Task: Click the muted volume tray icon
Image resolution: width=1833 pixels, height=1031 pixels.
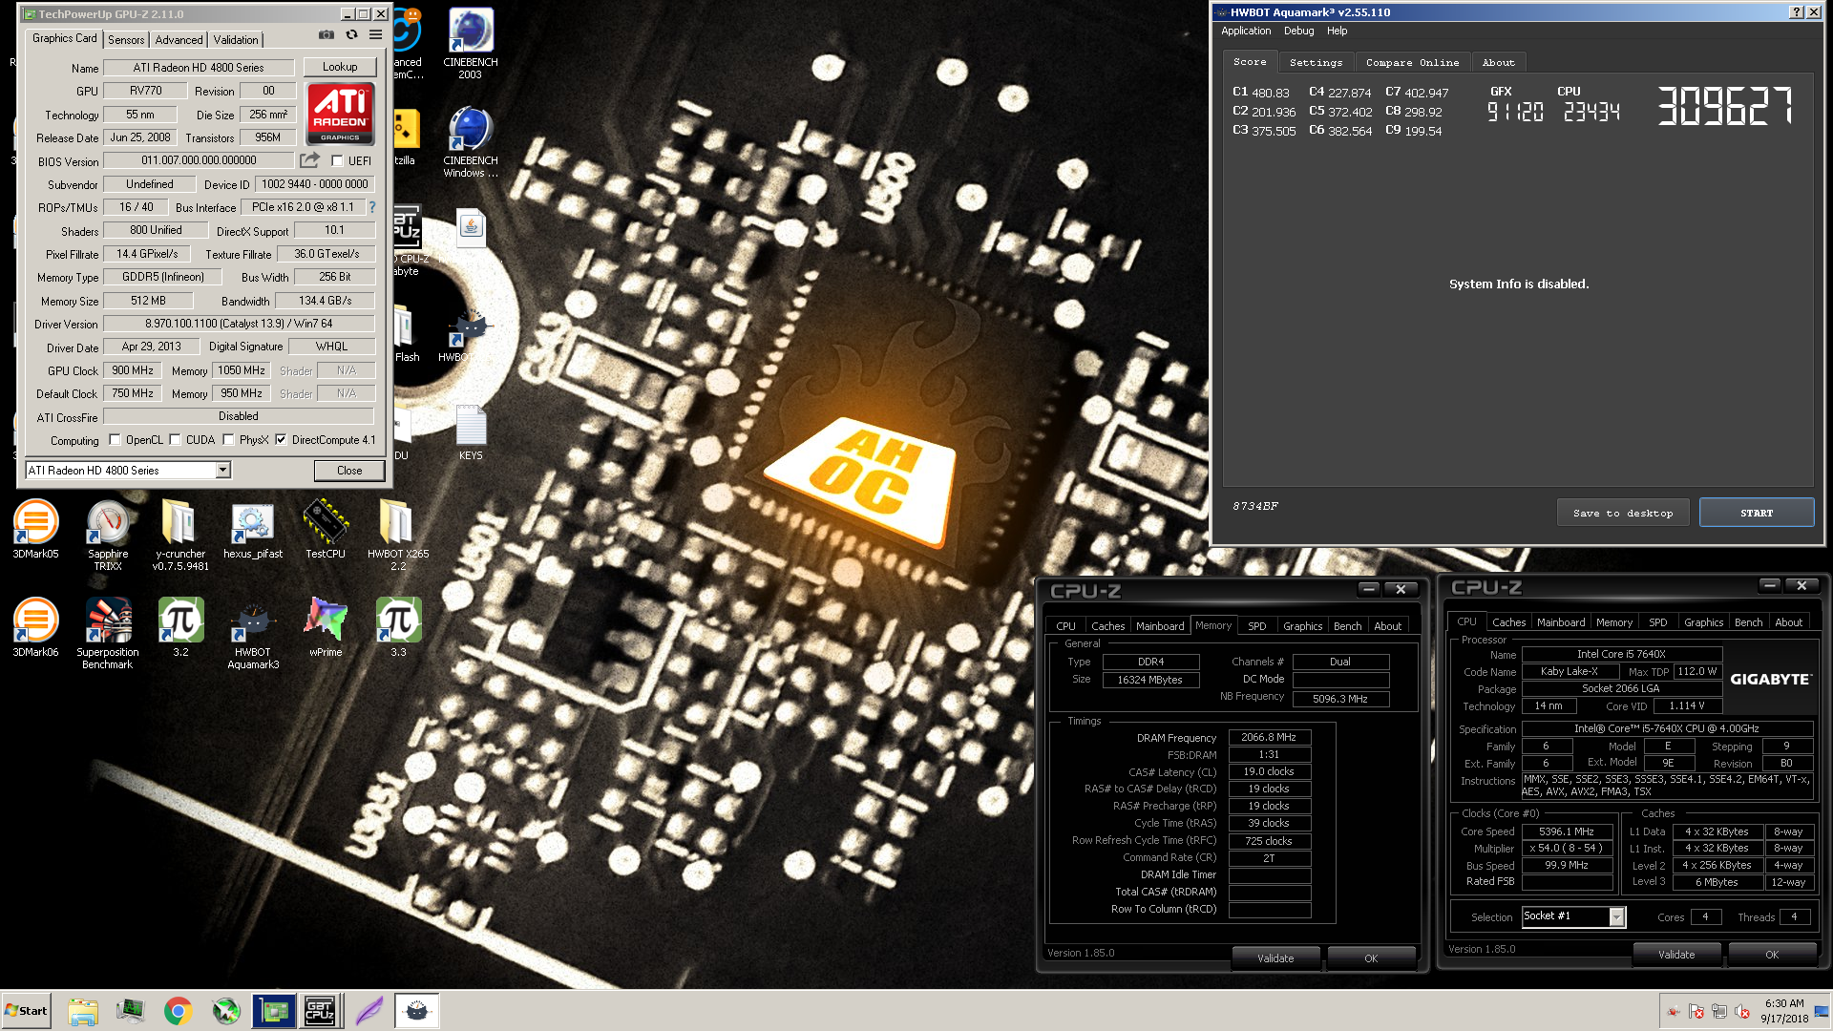Action: click(x=1741, y=1011)
